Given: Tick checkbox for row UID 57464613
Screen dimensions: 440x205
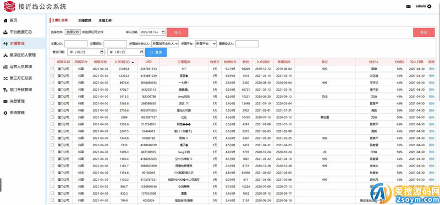Looking at the screenshot, I should point(52,131).
